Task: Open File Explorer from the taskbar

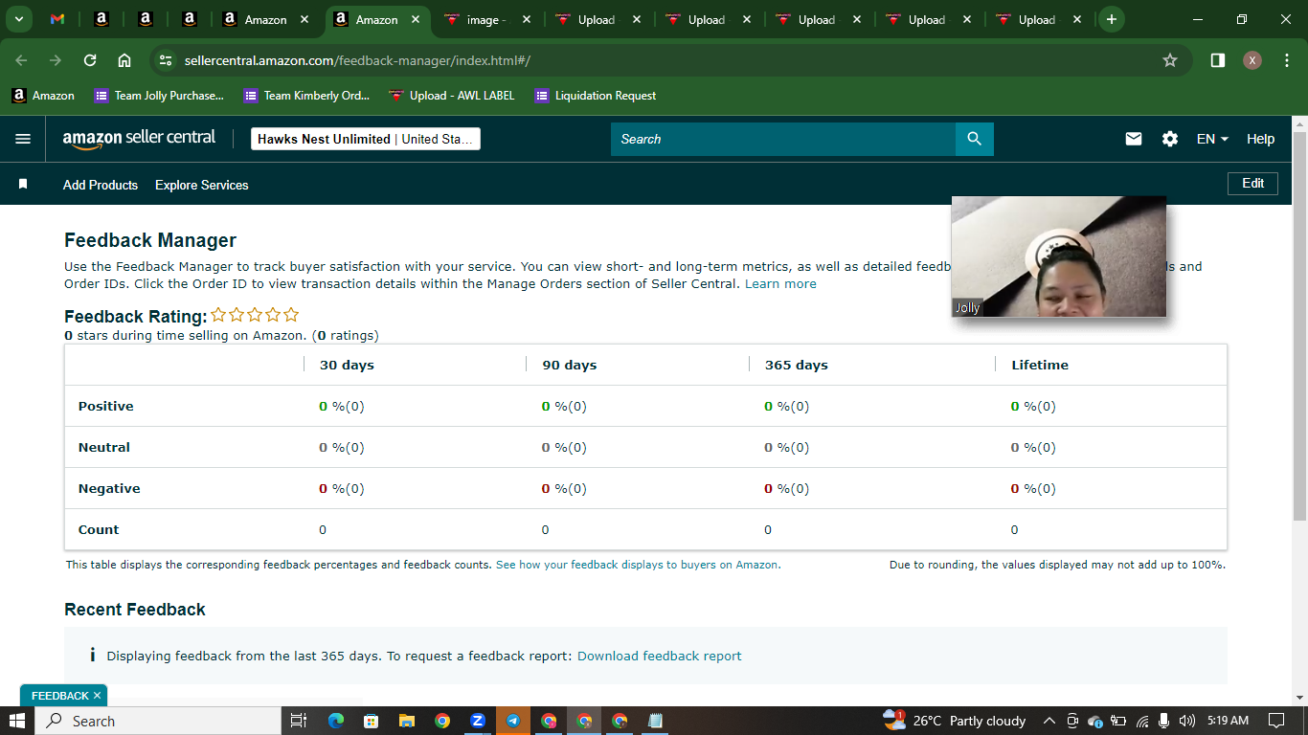Action: coord(407,721)
